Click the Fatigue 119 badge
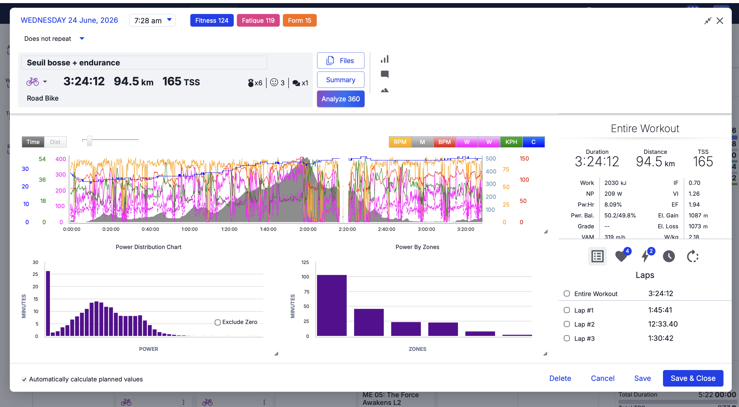The image size is (739, 407). click(258, 20)
